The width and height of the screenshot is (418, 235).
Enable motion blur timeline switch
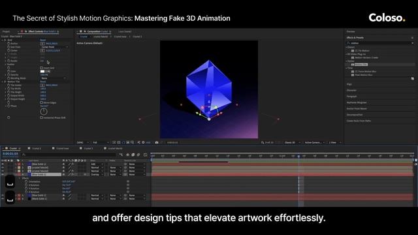click(x=138, y=155)
